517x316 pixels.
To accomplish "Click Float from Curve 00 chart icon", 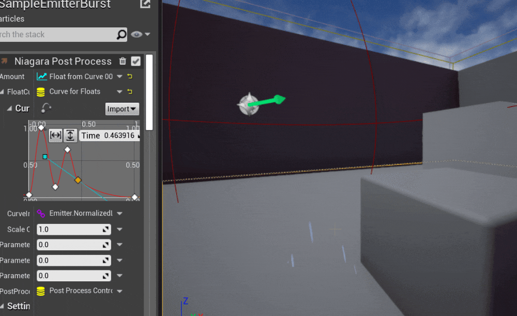I will (x=41, y=77).
